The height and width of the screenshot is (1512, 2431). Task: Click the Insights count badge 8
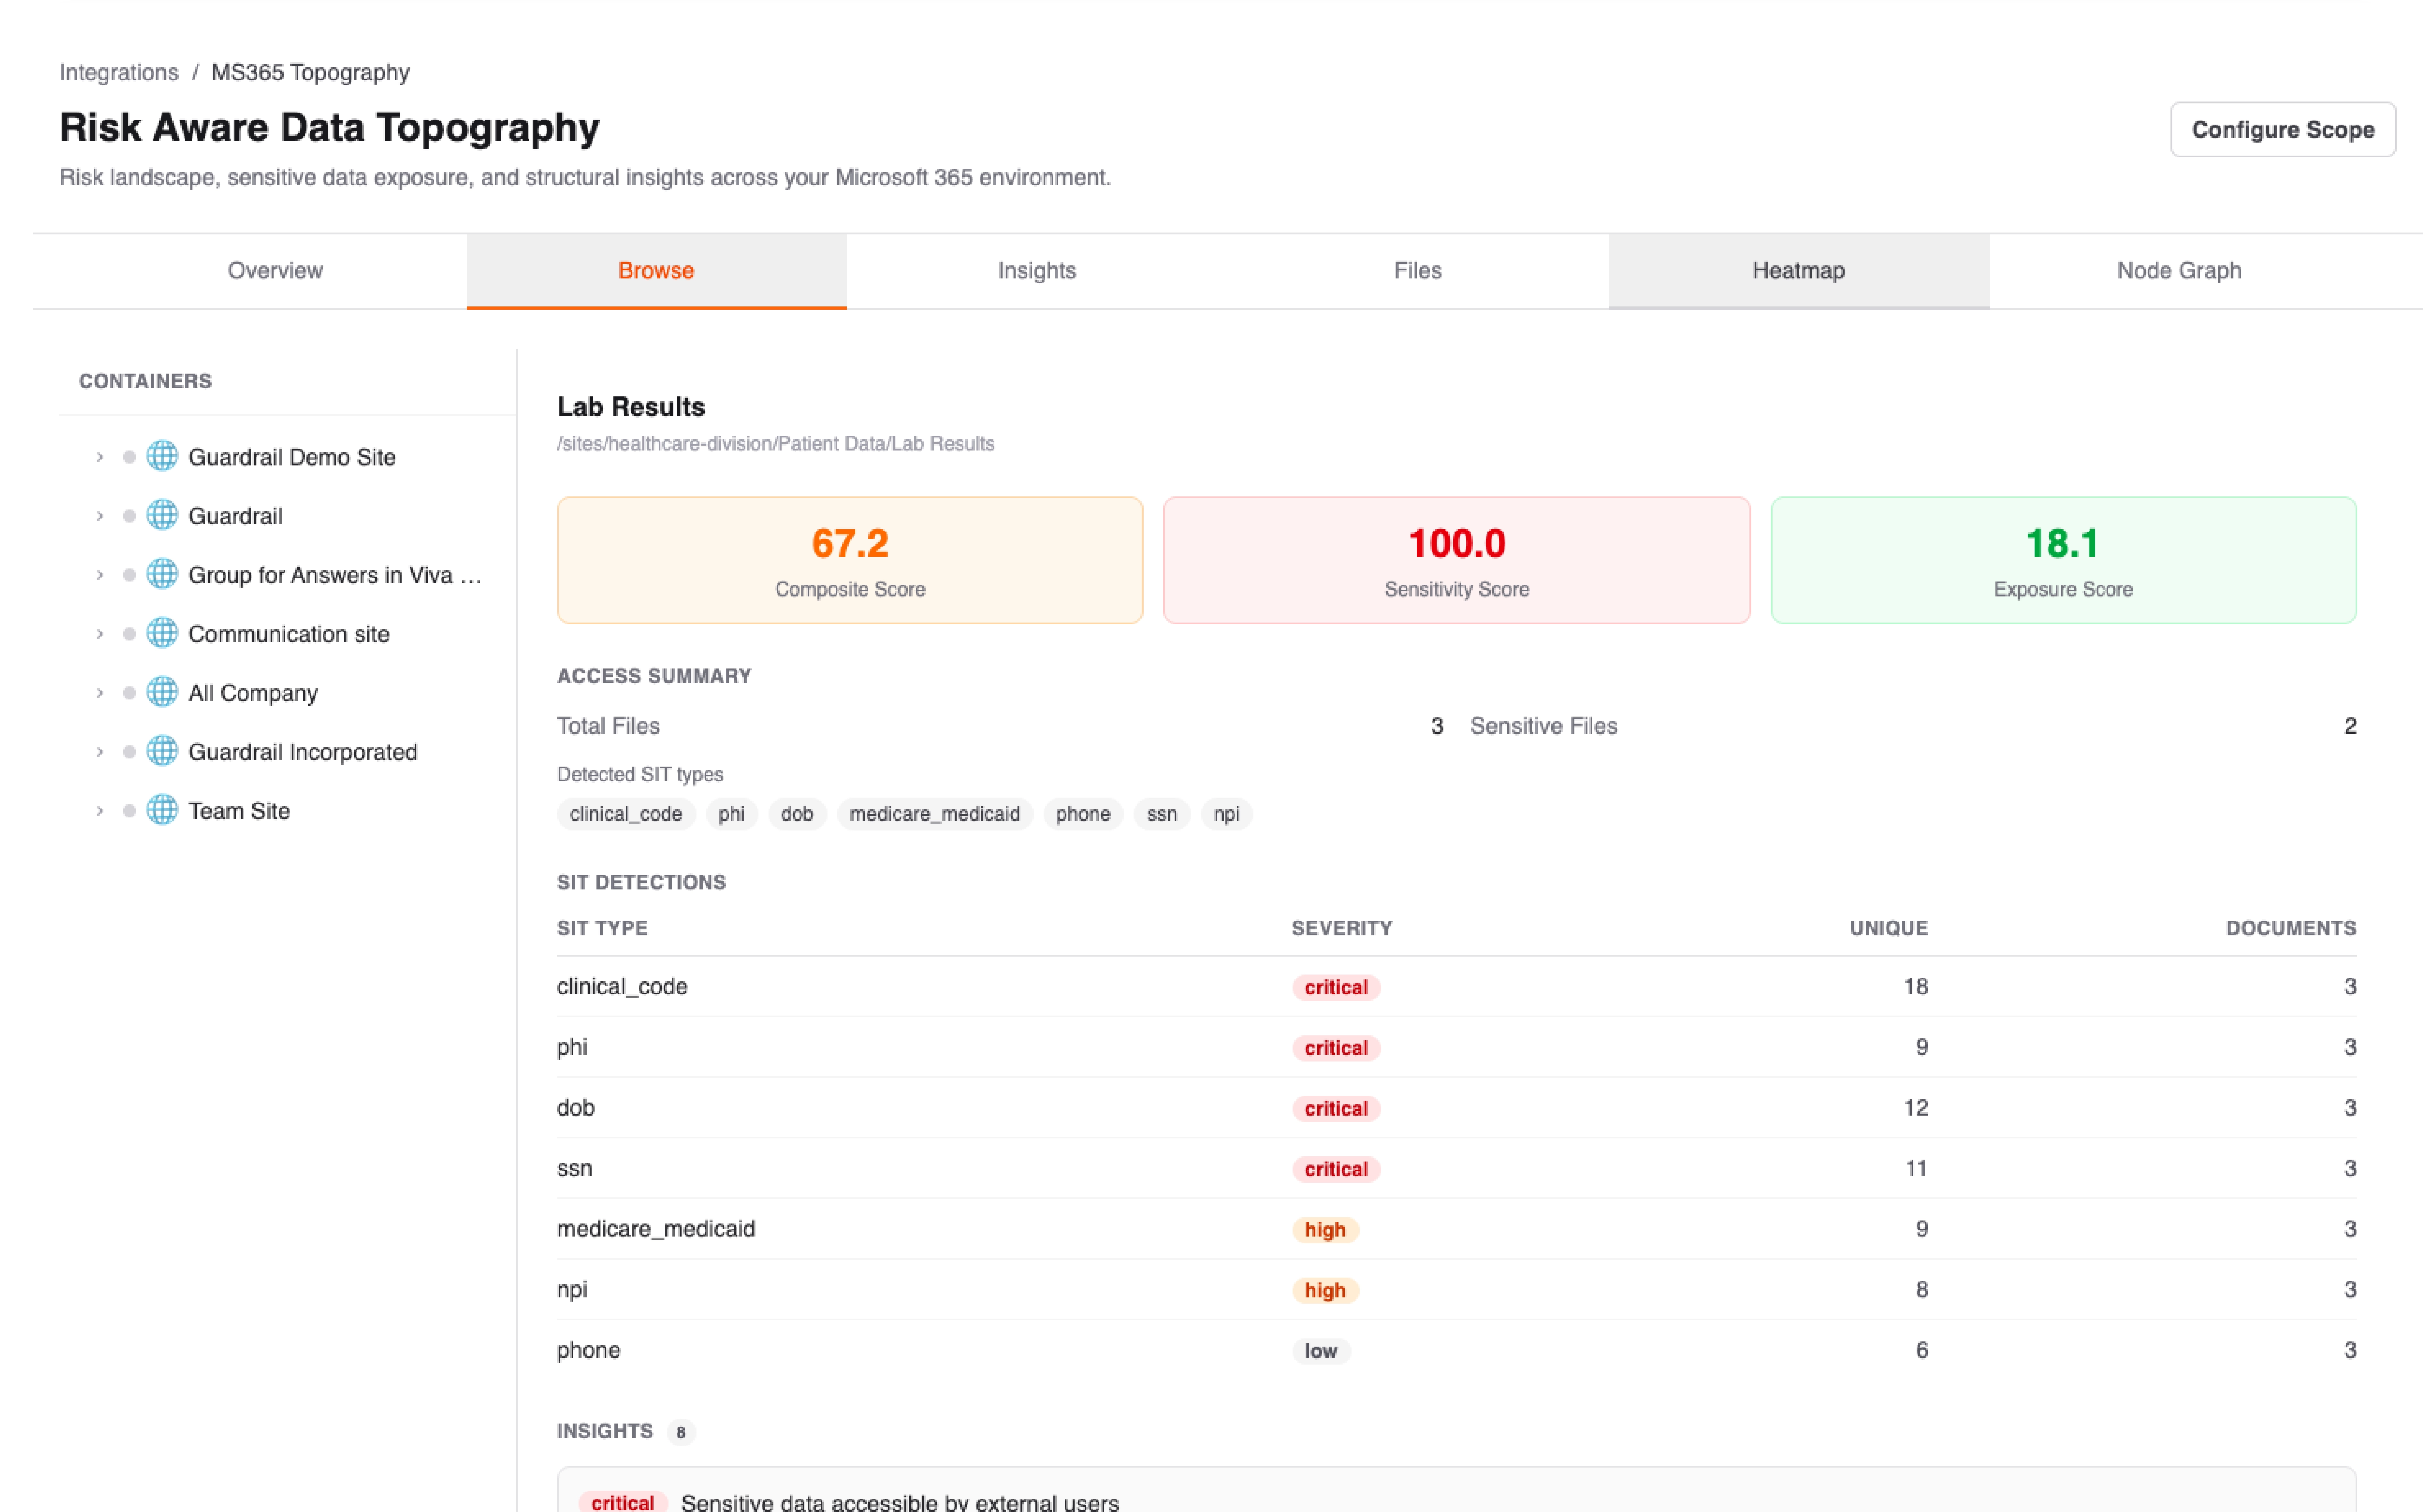681,1432
